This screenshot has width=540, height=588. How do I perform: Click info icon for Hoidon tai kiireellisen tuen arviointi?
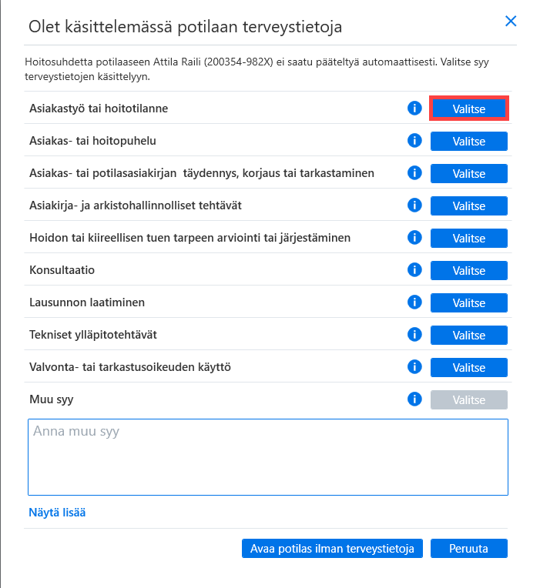[414, 237]
